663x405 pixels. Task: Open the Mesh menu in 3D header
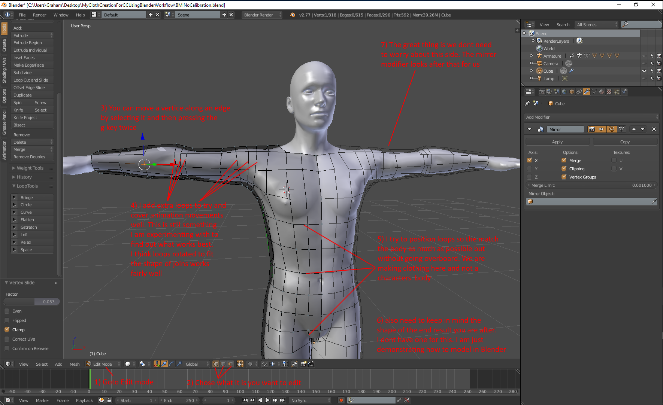tap(75, 364)
